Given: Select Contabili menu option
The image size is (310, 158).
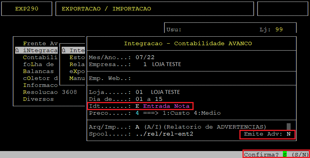Looking at the screenshot, I should (40, 57).
